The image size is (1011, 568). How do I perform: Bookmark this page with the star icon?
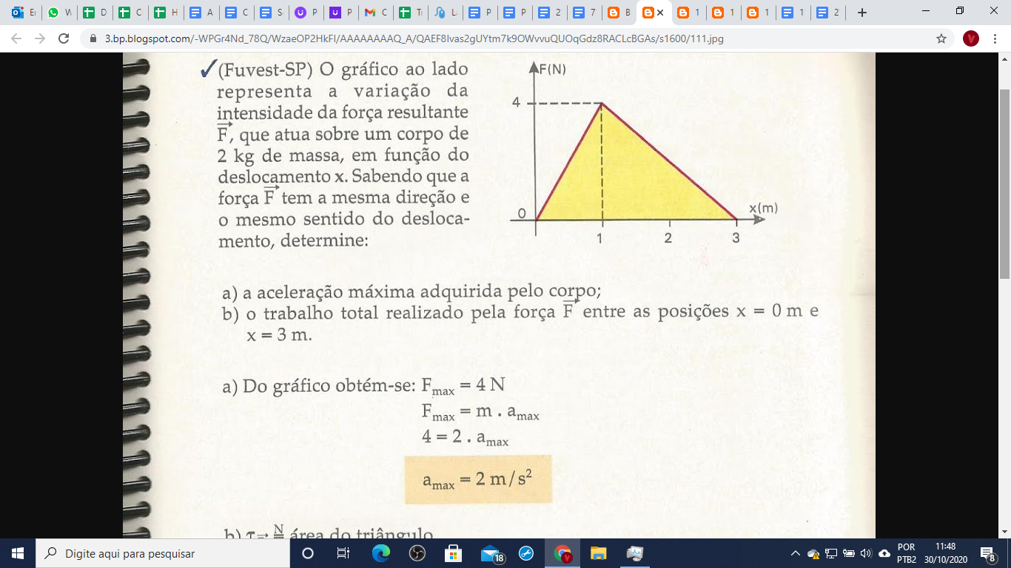(941, 38)
